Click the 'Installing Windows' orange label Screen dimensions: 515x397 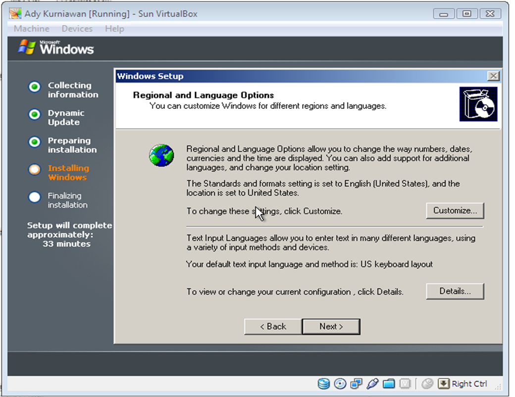coord(68,173)
